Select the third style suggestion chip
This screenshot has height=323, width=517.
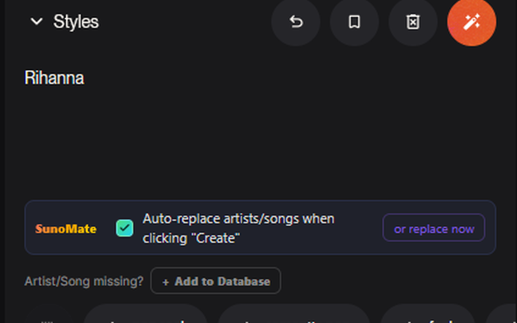coord(427,317)
